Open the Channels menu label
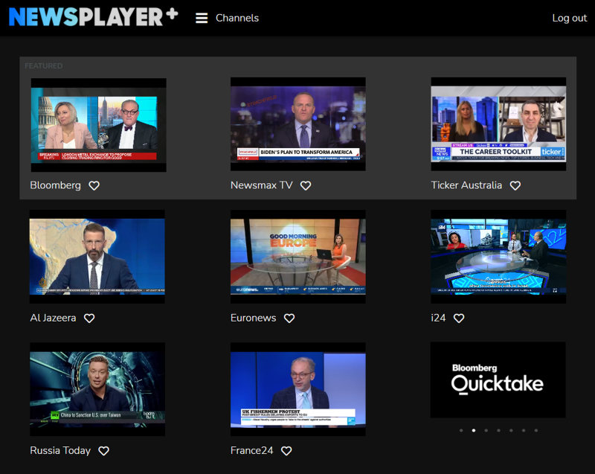The image size is (595, 474). click(237, 18)
